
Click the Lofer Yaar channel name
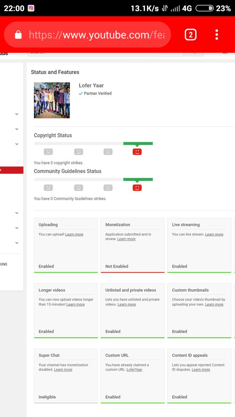point(91,85)
